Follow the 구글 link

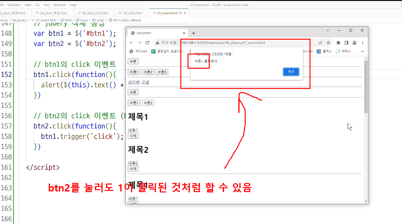click(x=145, y=82)
